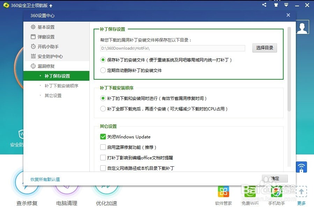
Task: Minimize the 360安全卫士 main window
Action: tap(297, 5)
